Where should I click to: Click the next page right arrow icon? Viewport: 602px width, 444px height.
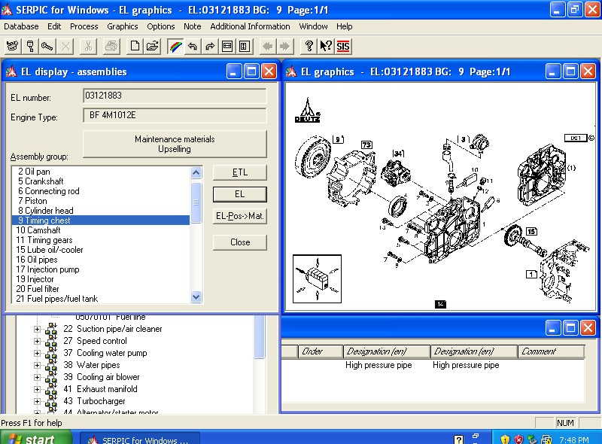click(x=284, y=47)
